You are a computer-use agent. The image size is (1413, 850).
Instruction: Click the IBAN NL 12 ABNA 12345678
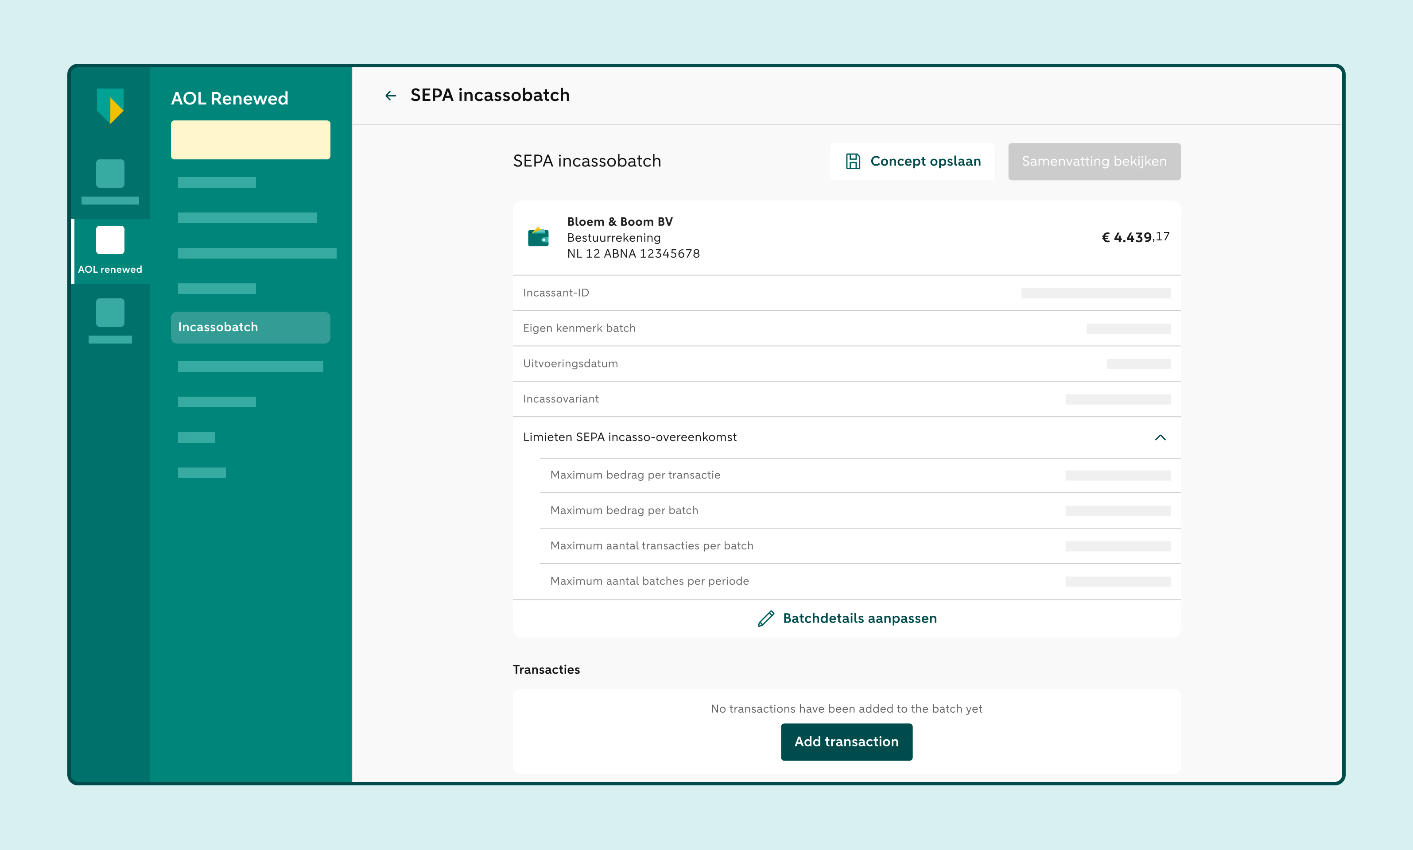tap(634, 254)
